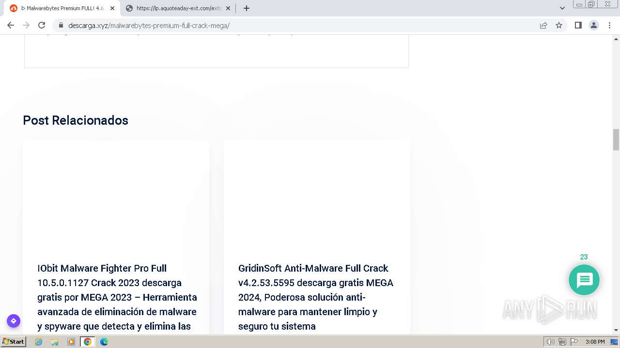Open media player from taskbar

(71, 342)
